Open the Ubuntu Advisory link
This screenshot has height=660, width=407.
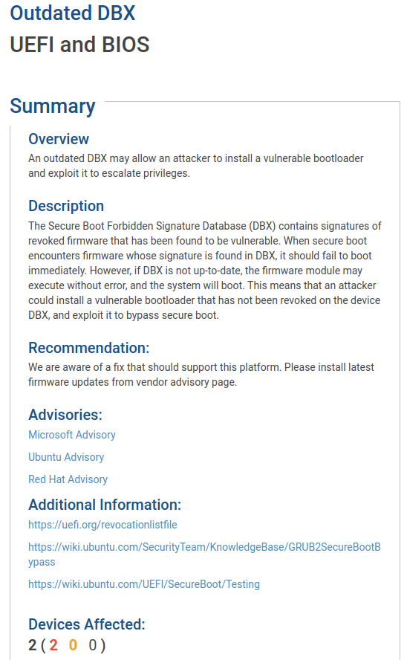(x=66, y=457)
